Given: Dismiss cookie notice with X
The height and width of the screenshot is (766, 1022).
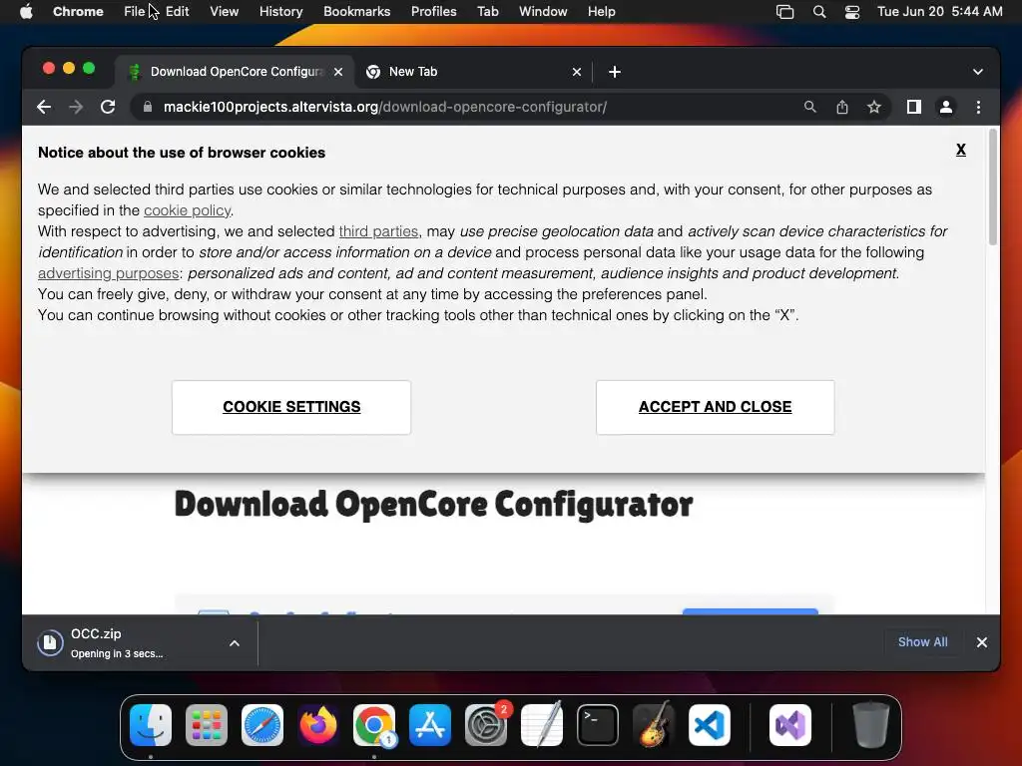Looking at the screenshot, I should [961, 150].
